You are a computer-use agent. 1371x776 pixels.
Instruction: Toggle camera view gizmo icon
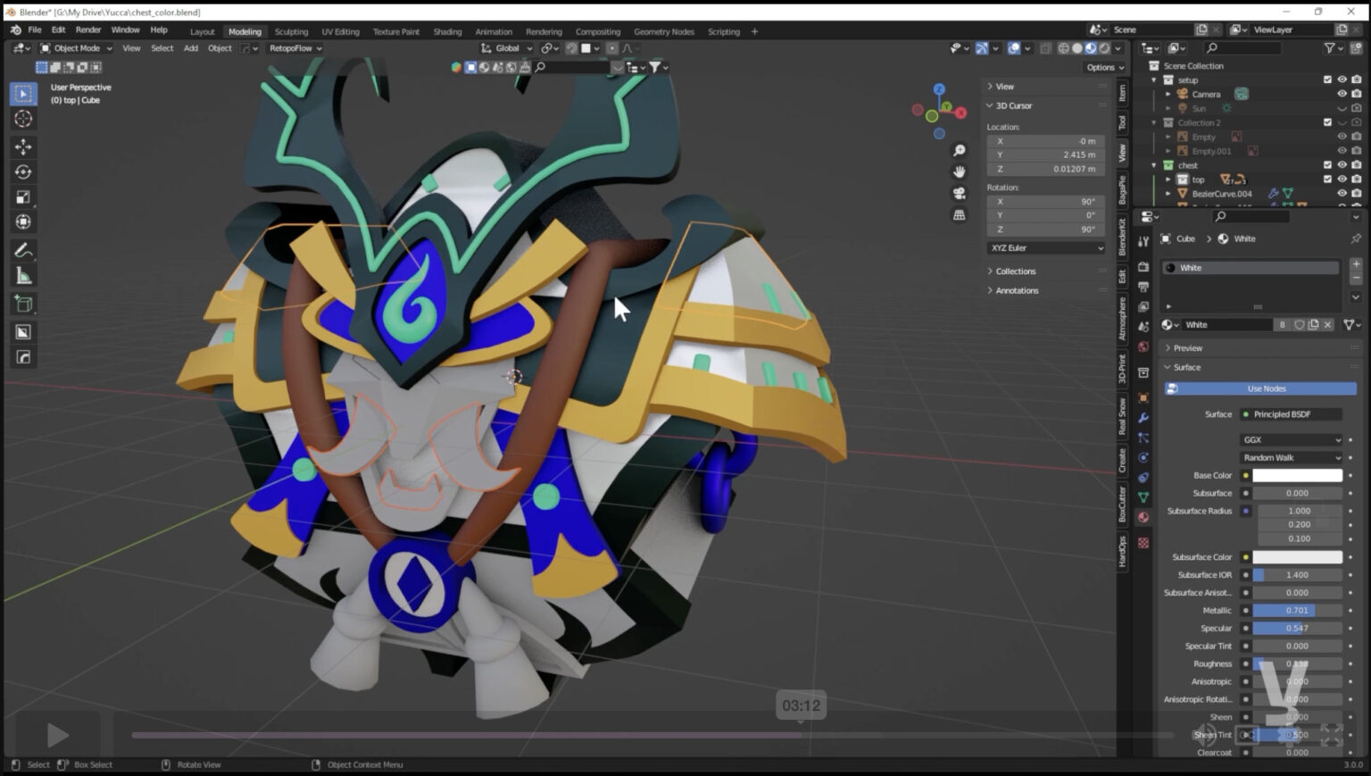click(959, 193)
